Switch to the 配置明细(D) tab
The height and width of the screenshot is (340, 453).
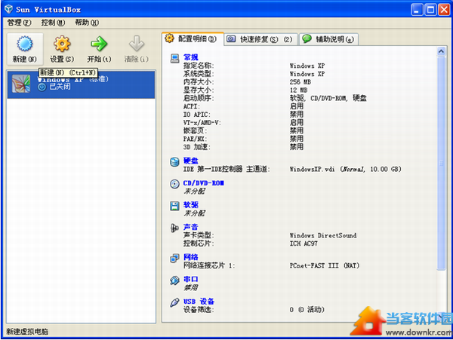click(193, 39)
